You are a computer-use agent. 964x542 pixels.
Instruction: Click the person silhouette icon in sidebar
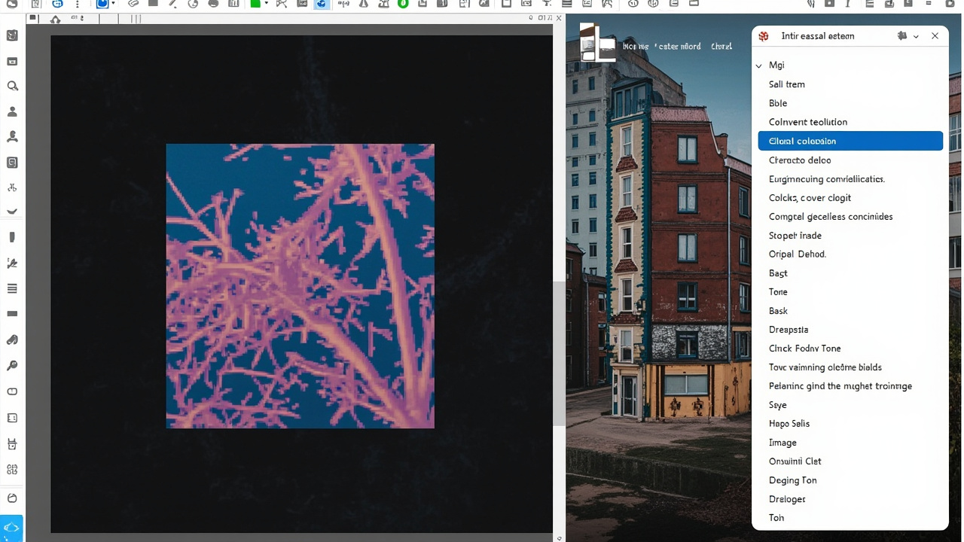coord(12,111)
